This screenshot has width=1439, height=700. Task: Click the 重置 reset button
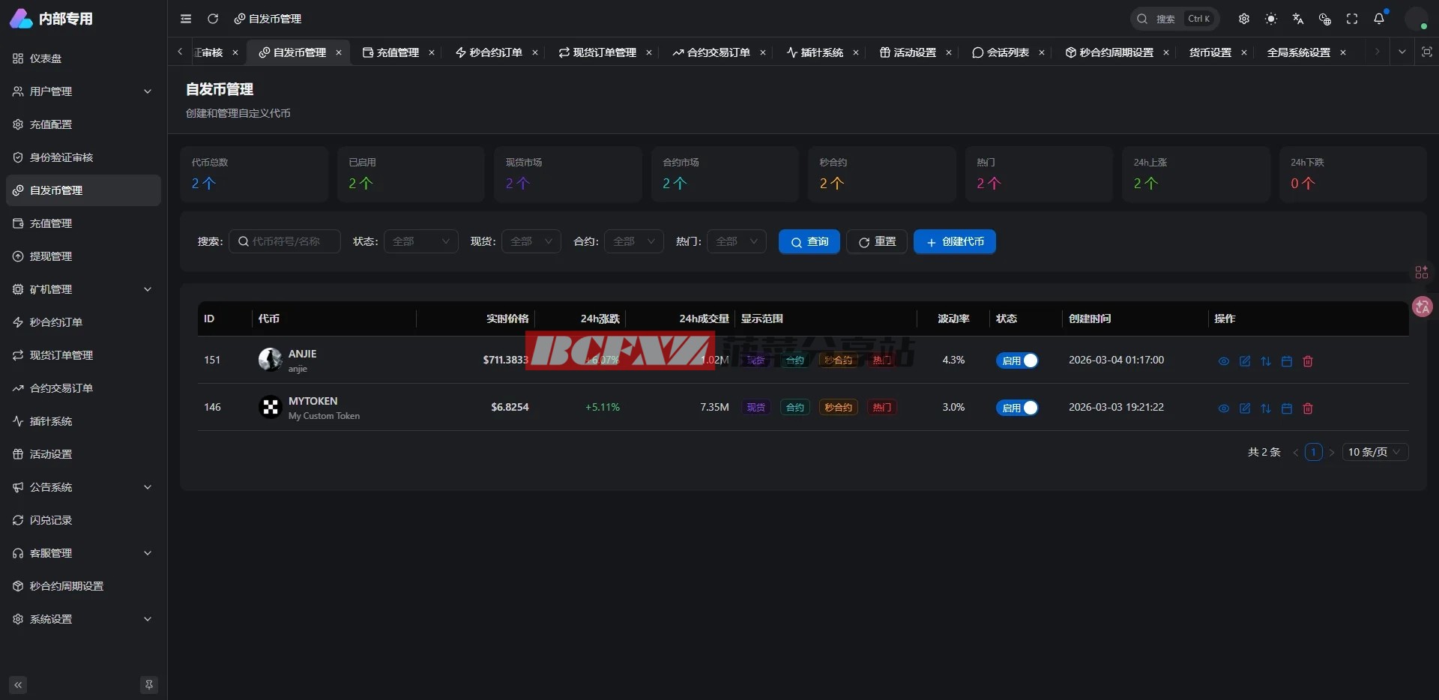tap(877, 241)
